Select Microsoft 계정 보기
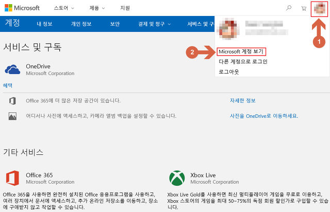Viewport: 330px width, 212px height. [241, 51]
